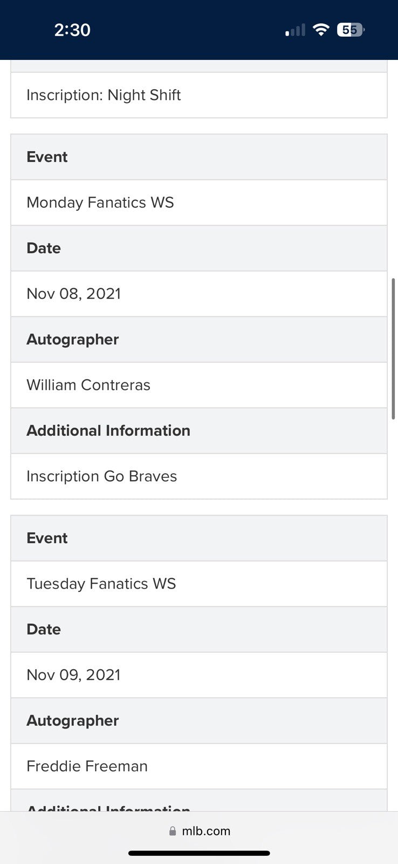Tap the cellular signal bars icon
398x864 pixels.
295,30
